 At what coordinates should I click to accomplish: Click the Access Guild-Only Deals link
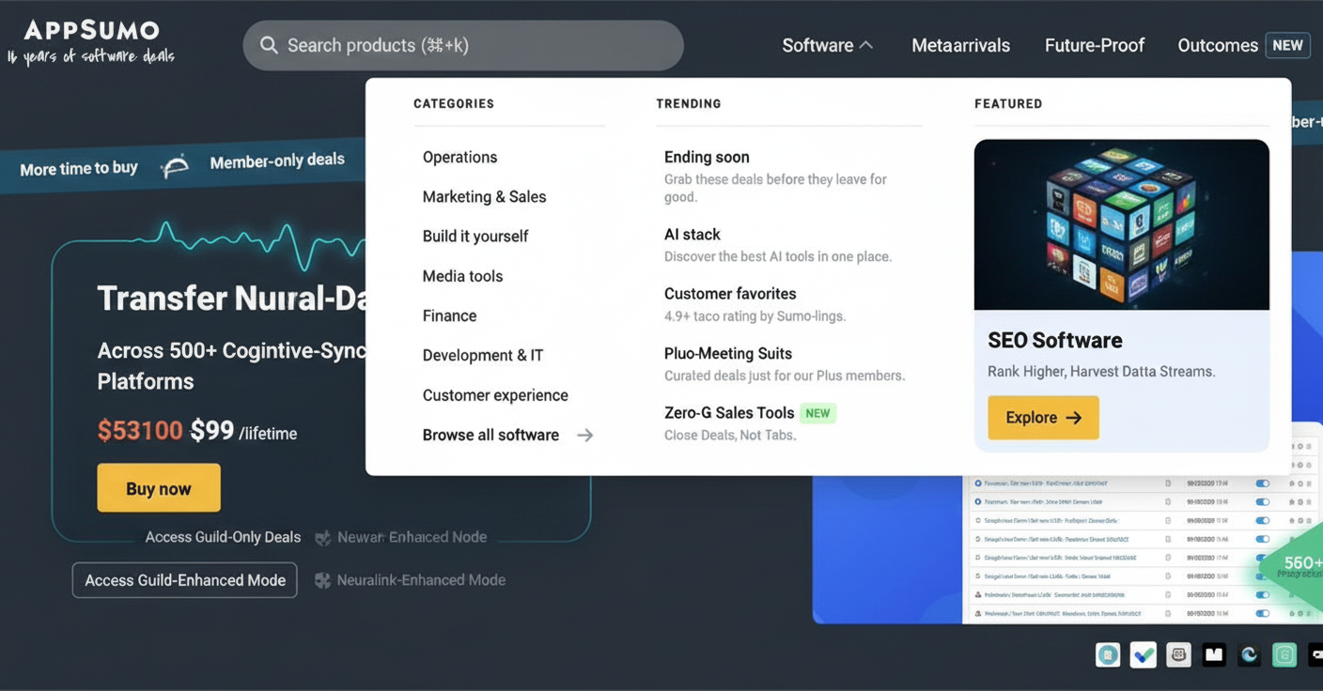pyautogui.click(x=223, y=537)
